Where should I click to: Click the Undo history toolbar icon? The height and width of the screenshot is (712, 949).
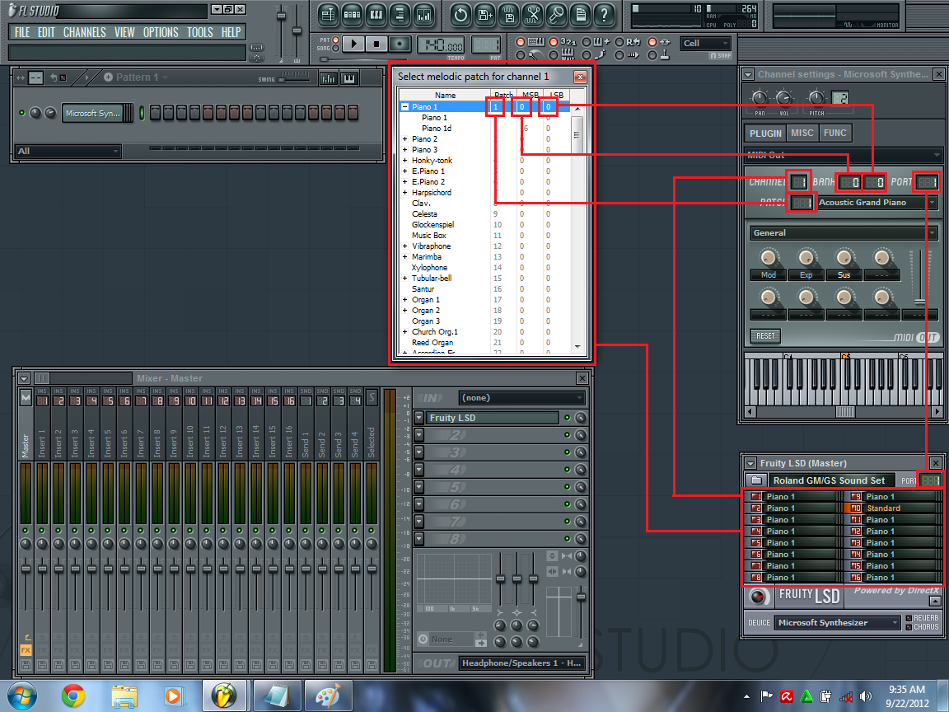click(460, 15)
